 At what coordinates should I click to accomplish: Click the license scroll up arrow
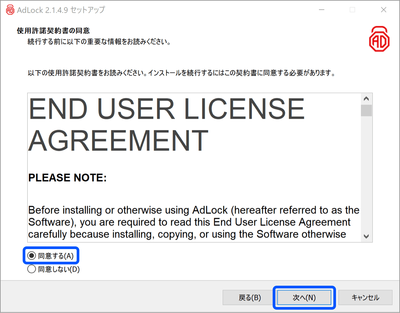(366, 99)
